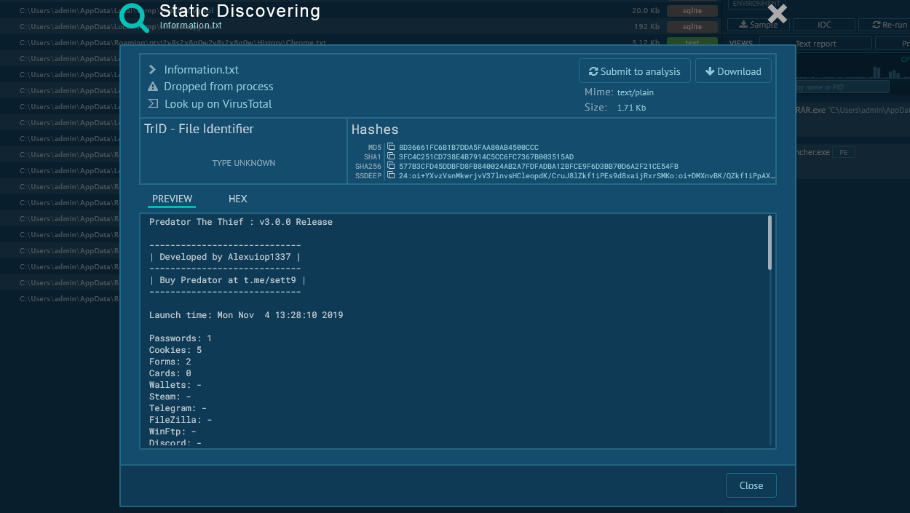This screenshot has width=910, height=513.
Task: Open the Text report view
Action: (815, 44)
